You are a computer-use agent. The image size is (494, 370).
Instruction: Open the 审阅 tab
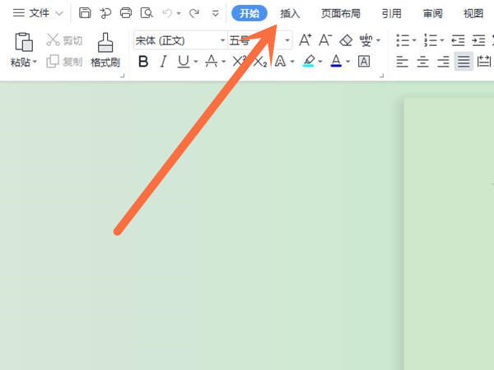(x=432, y=13)
